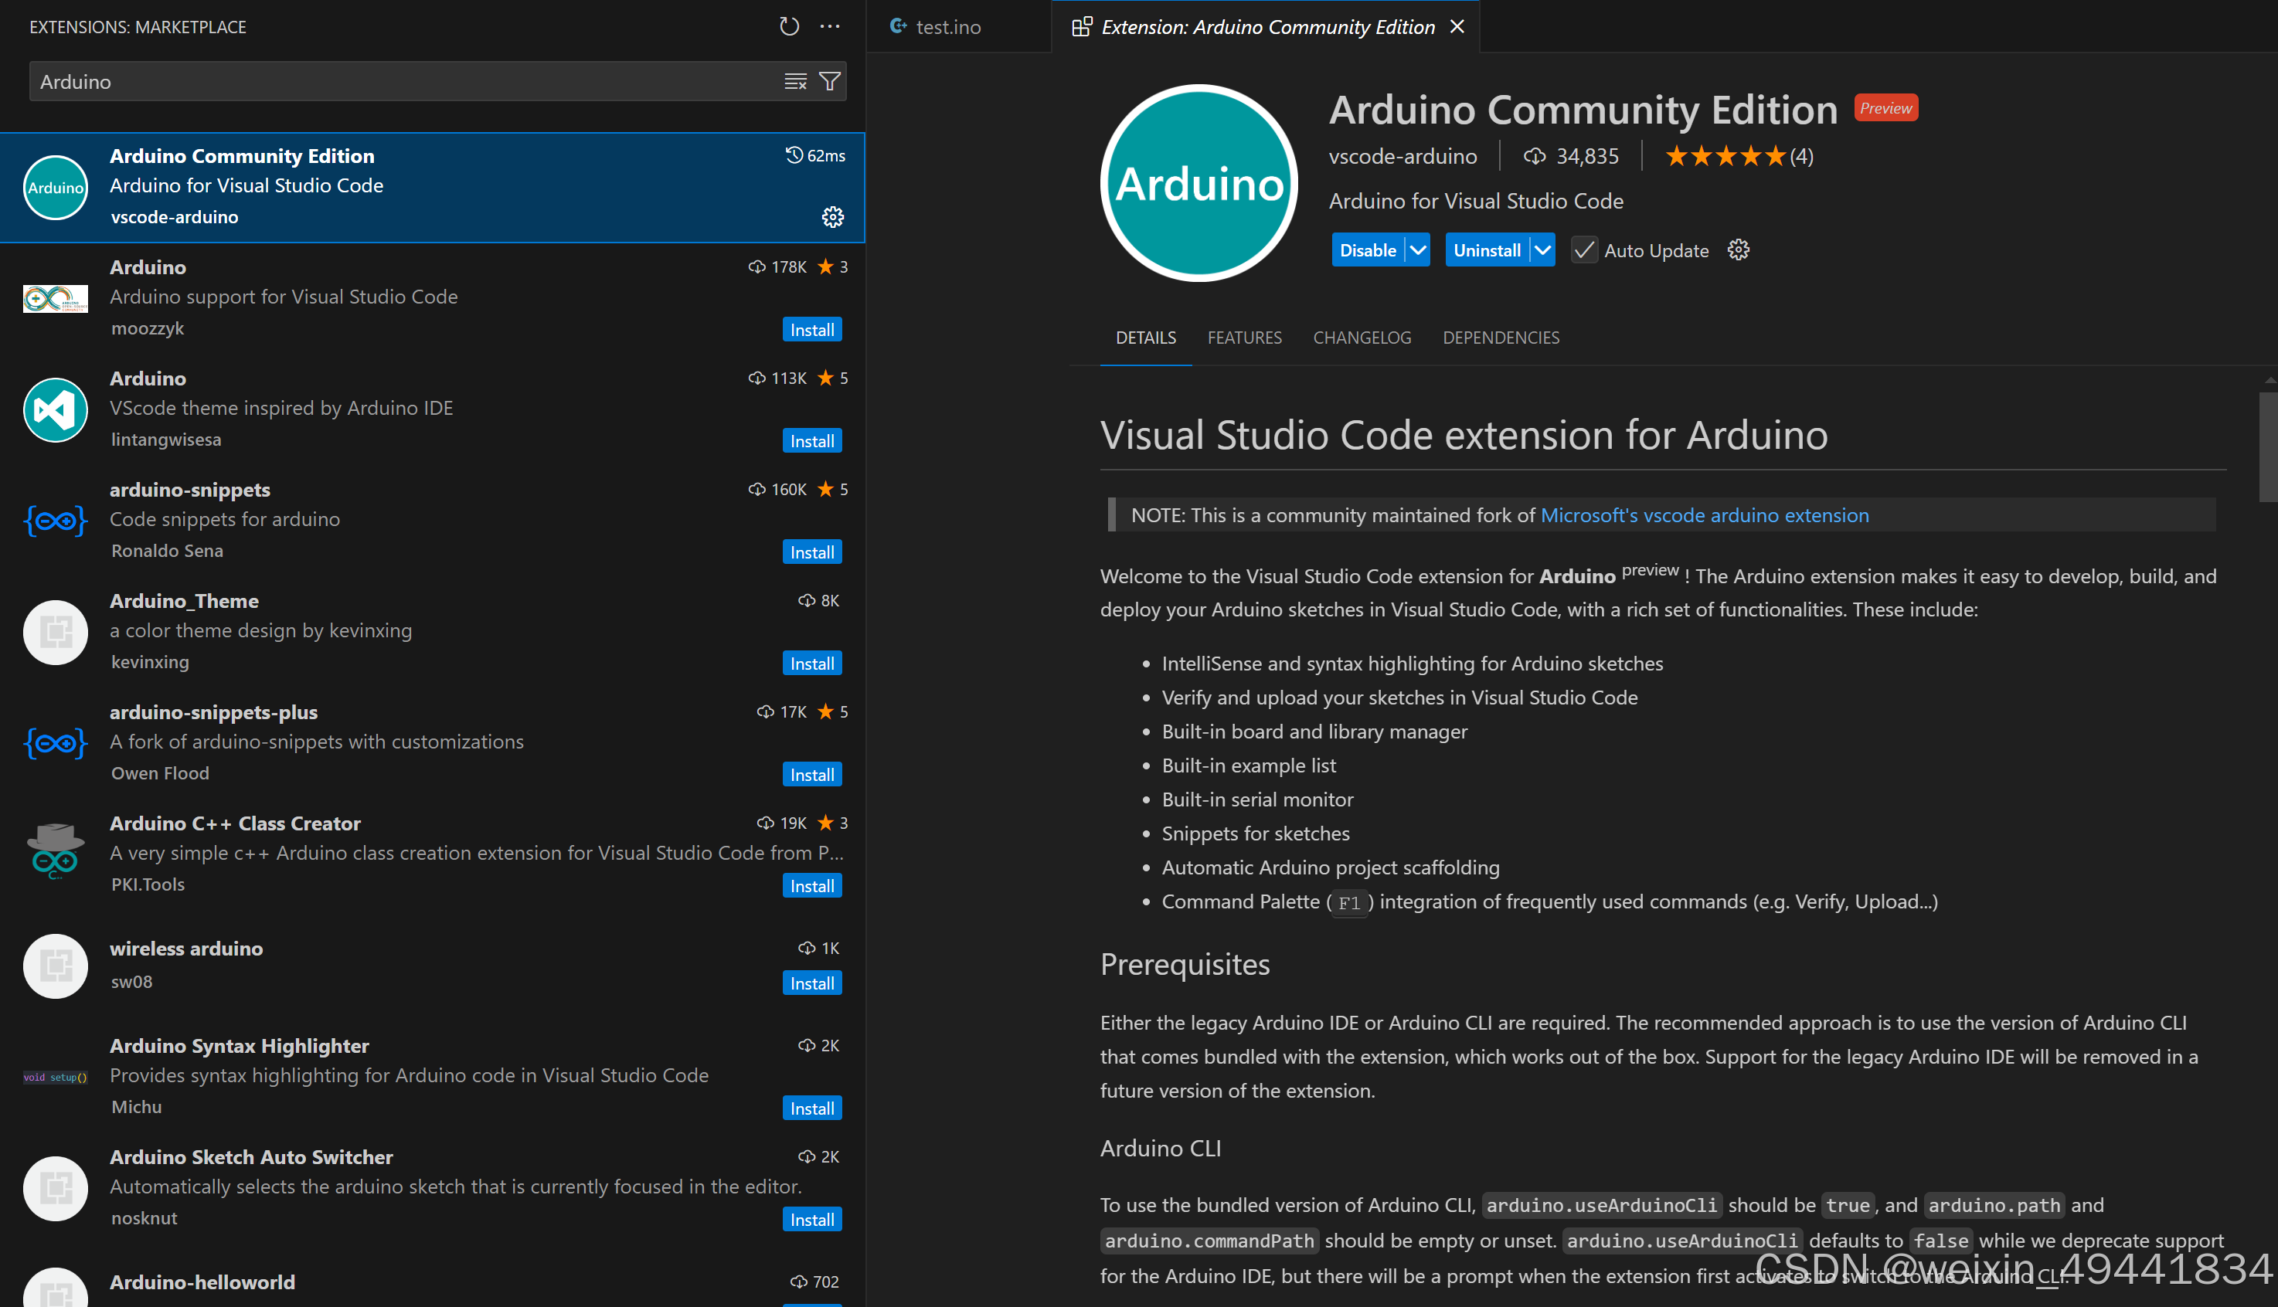Screen dimensions: 2278x1307
Task: Open the Filter Extensions funnel icon
Action: tap(830, 82)
